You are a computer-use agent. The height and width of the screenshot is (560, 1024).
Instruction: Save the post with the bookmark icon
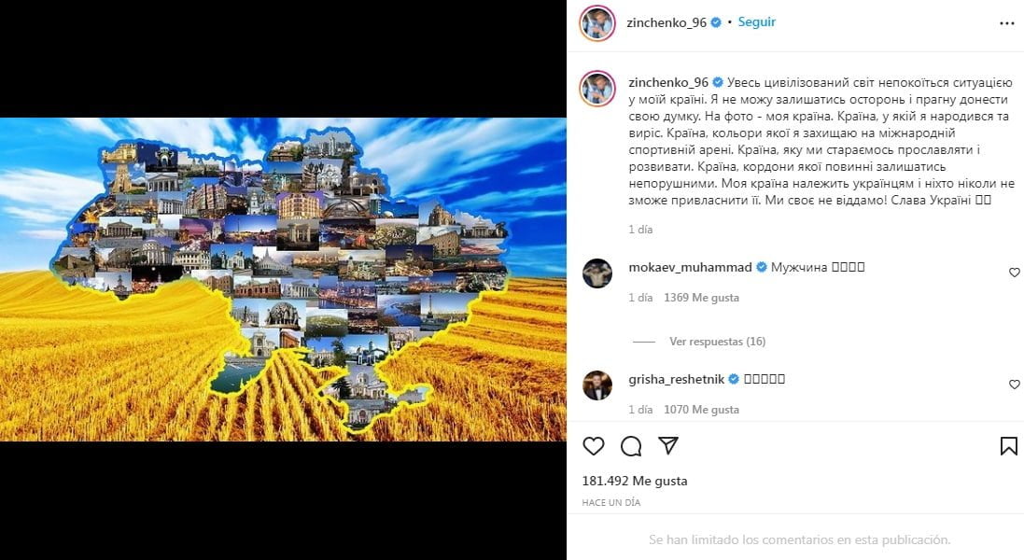1008,446
